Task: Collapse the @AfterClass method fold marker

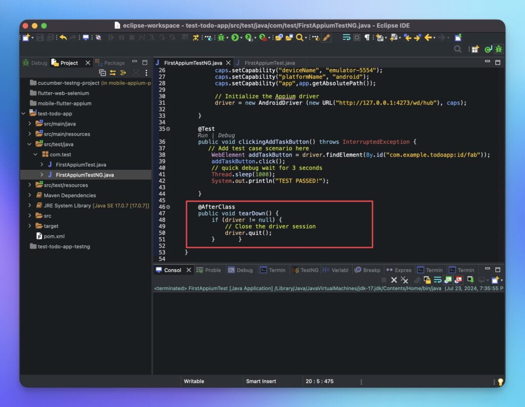Action: [x=168, y=207]
